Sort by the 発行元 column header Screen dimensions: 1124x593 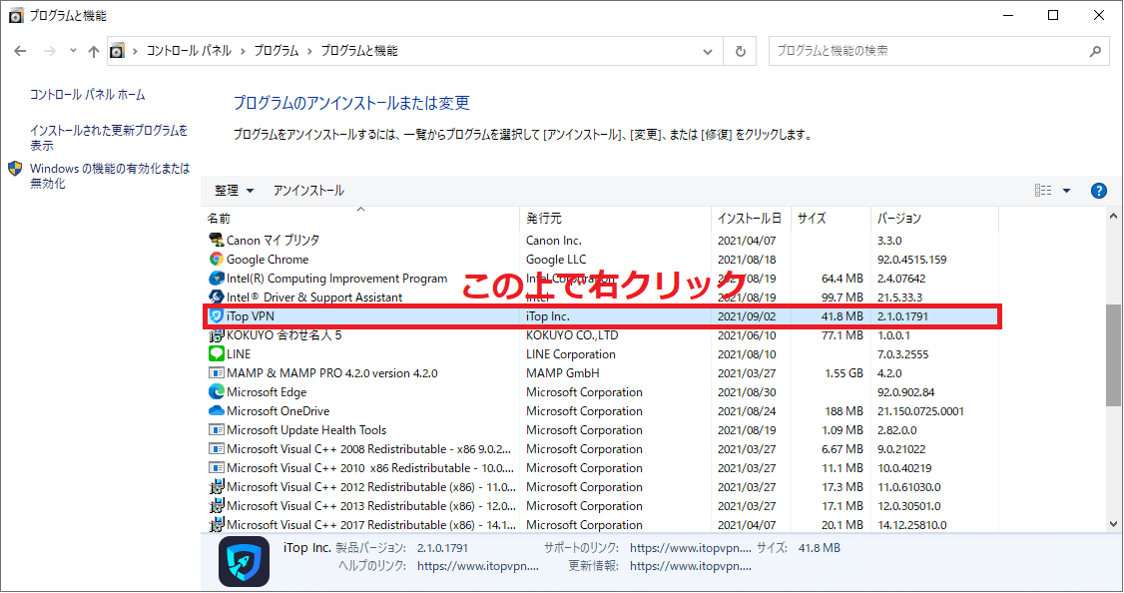click(x=615, y=218)
